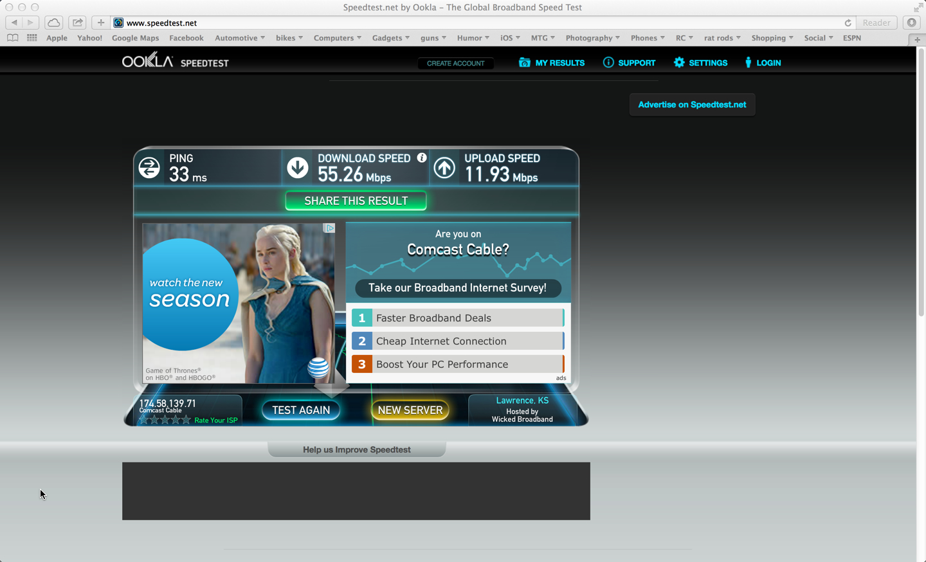Expand the Social bookmarks folder
Image resolution: width=926 pixels, height=562 pixels.
tap(819, 38)
